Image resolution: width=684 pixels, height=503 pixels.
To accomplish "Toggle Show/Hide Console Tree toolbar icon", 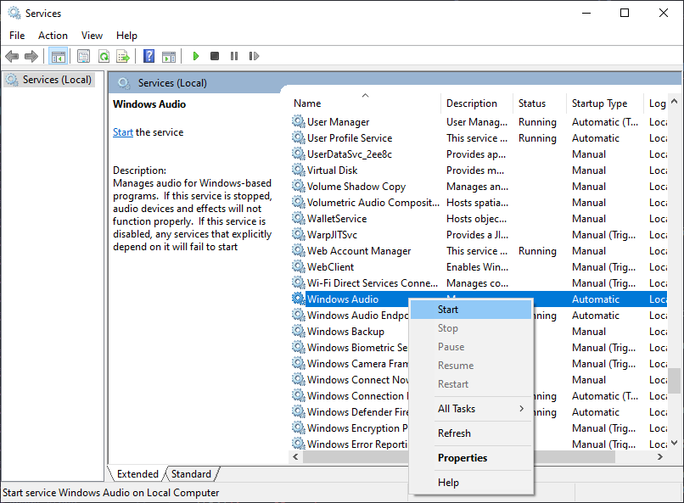I will click(x=59, y=57).
